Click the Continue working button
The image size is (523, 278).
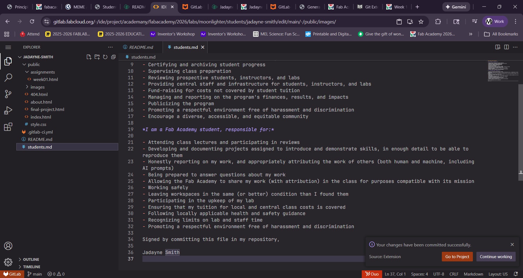click(x=496, y=256)
